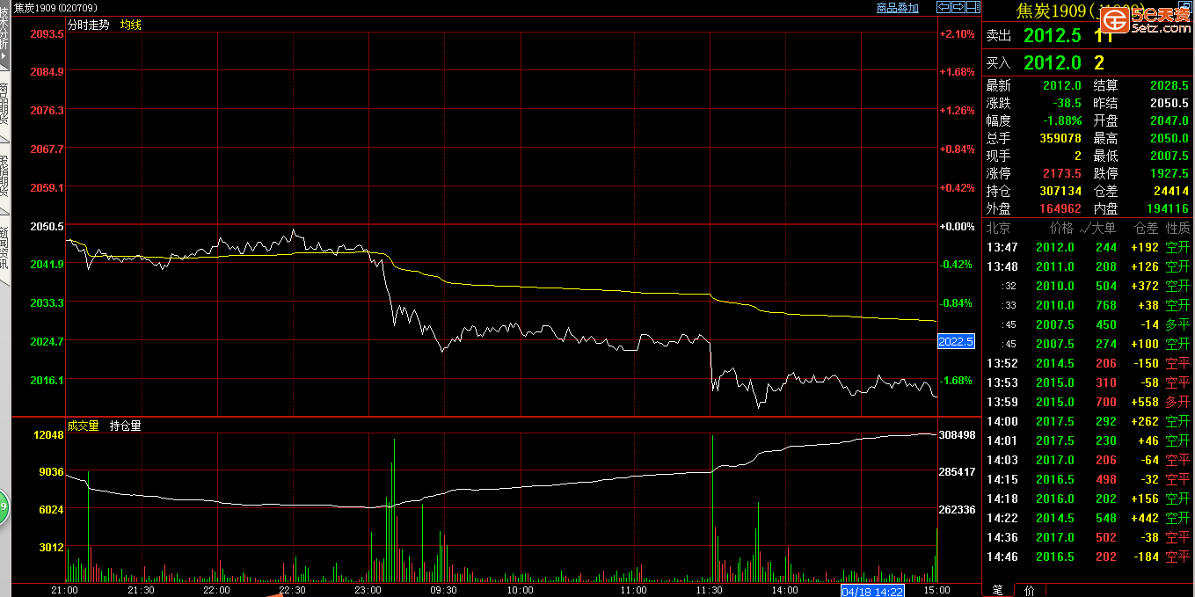Image resolution: width=1195 pixels, height=597 pixels.
Task: Click the 12048 volume axis label
Action: coord(48,434)
